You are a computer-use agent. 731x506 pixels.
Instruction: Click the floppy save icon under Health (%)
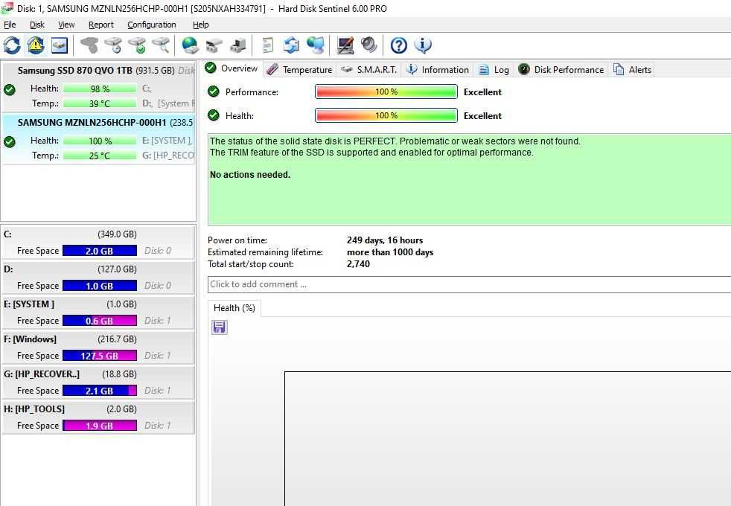219,327
